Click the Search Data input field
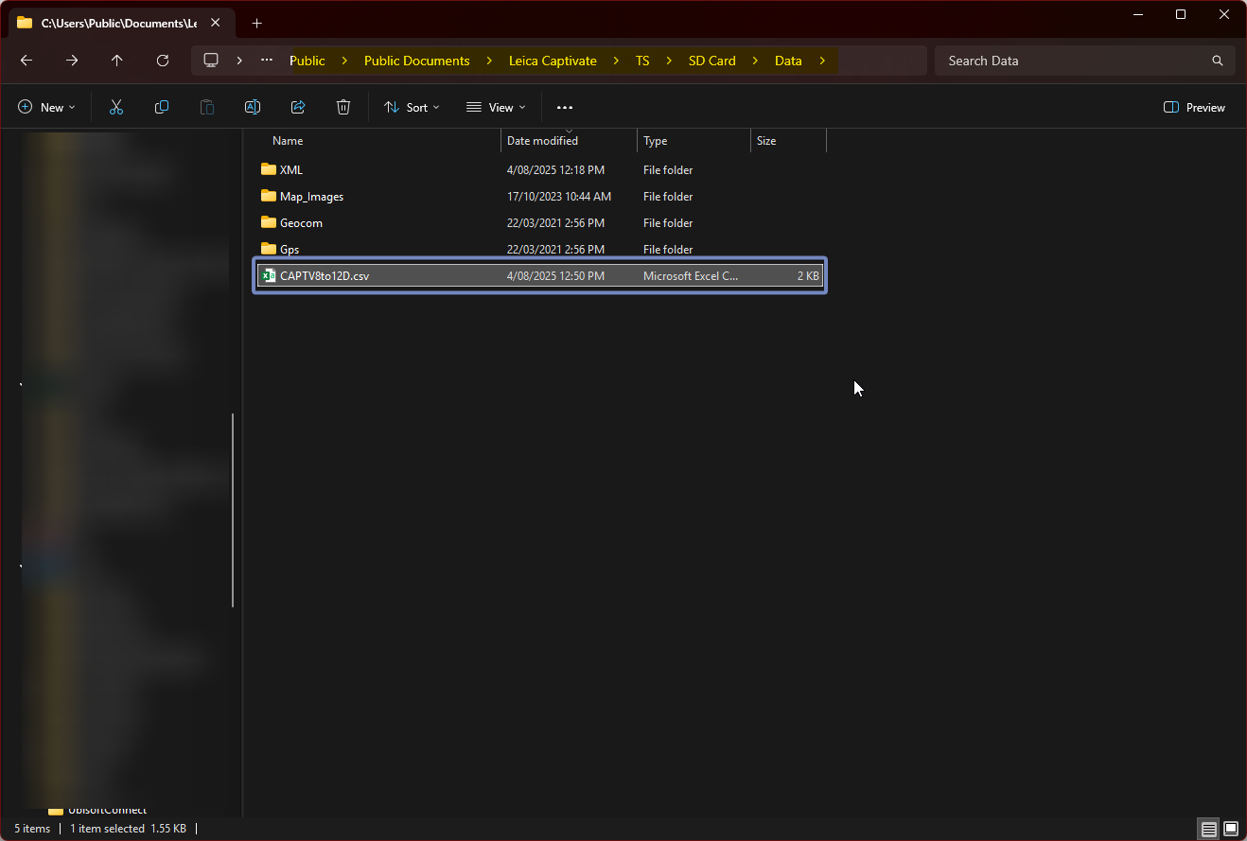 click(1074, 61)
